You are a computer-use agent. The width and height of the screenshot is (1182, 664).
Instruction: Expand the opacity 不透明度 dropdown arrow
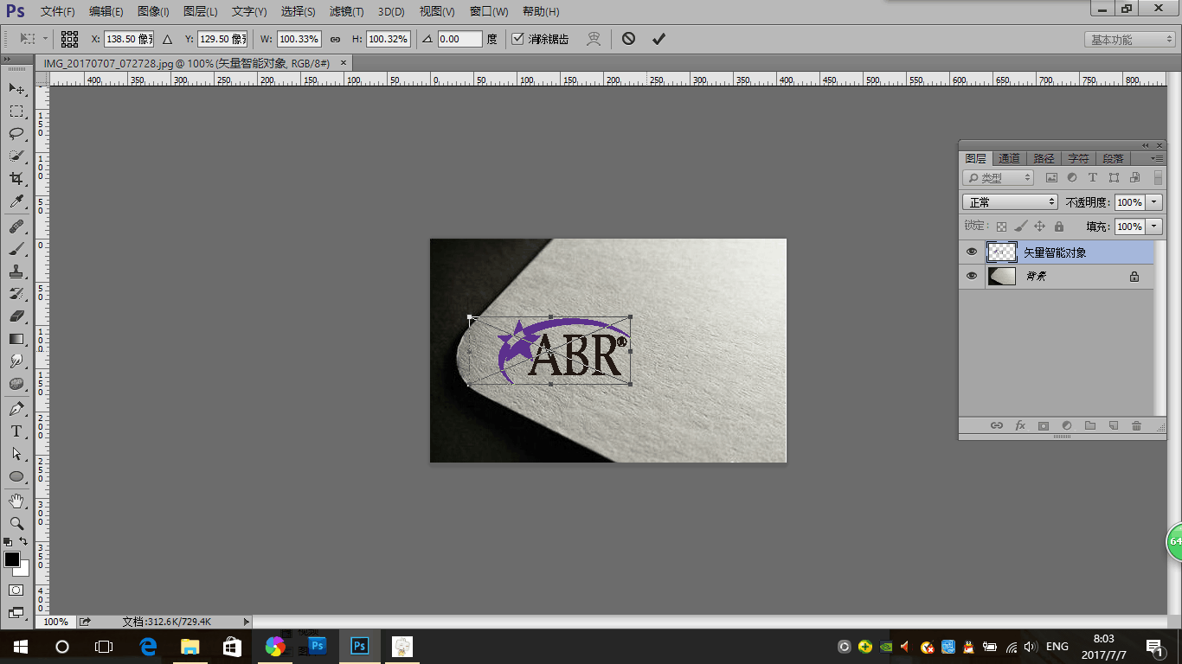click(1154, 202)
